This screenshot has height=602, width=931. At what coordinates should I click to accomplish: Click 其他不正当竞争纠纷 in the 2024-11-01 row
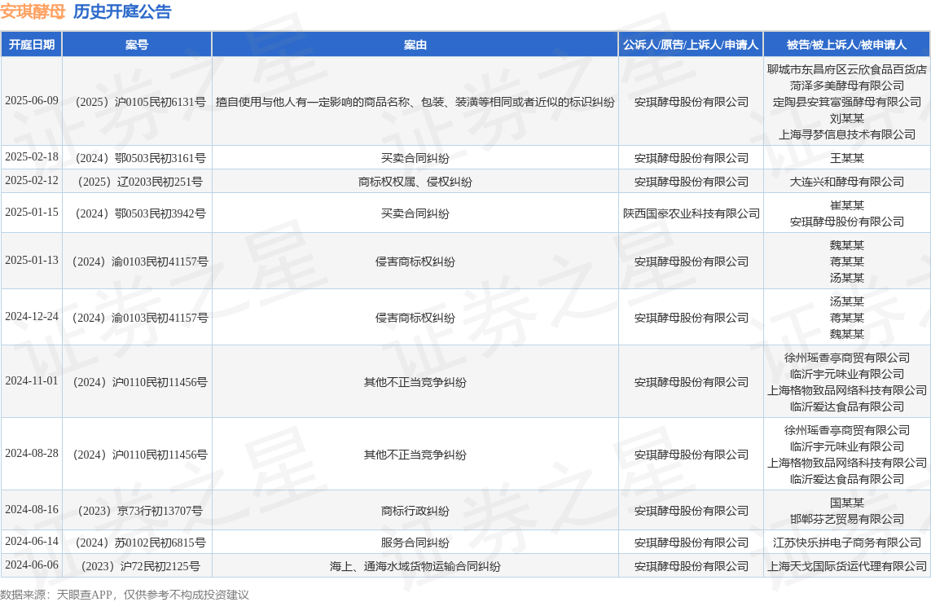pyautogui.click(x=415, y=382)
